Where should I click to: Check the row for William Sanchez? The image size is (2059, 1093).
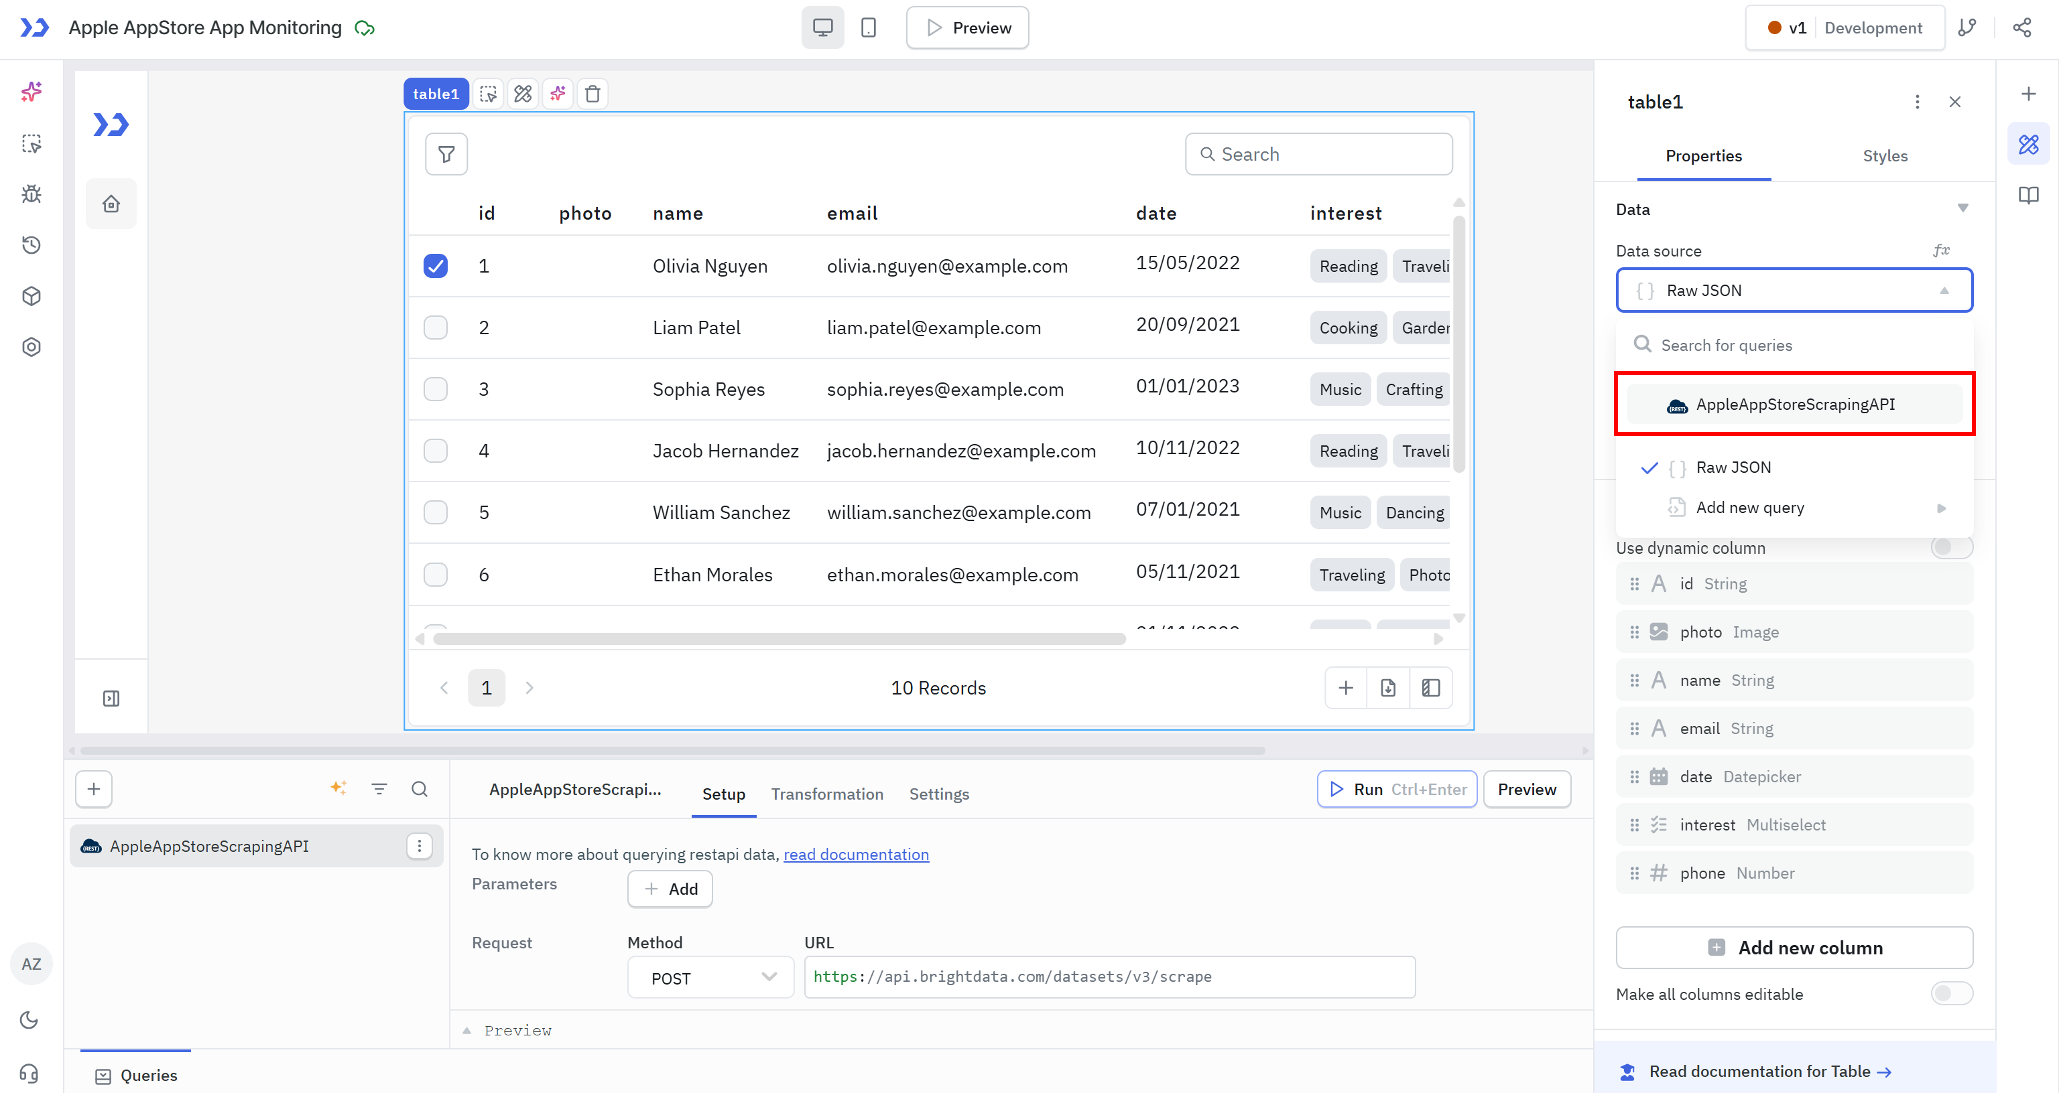[x=436, y=512]
